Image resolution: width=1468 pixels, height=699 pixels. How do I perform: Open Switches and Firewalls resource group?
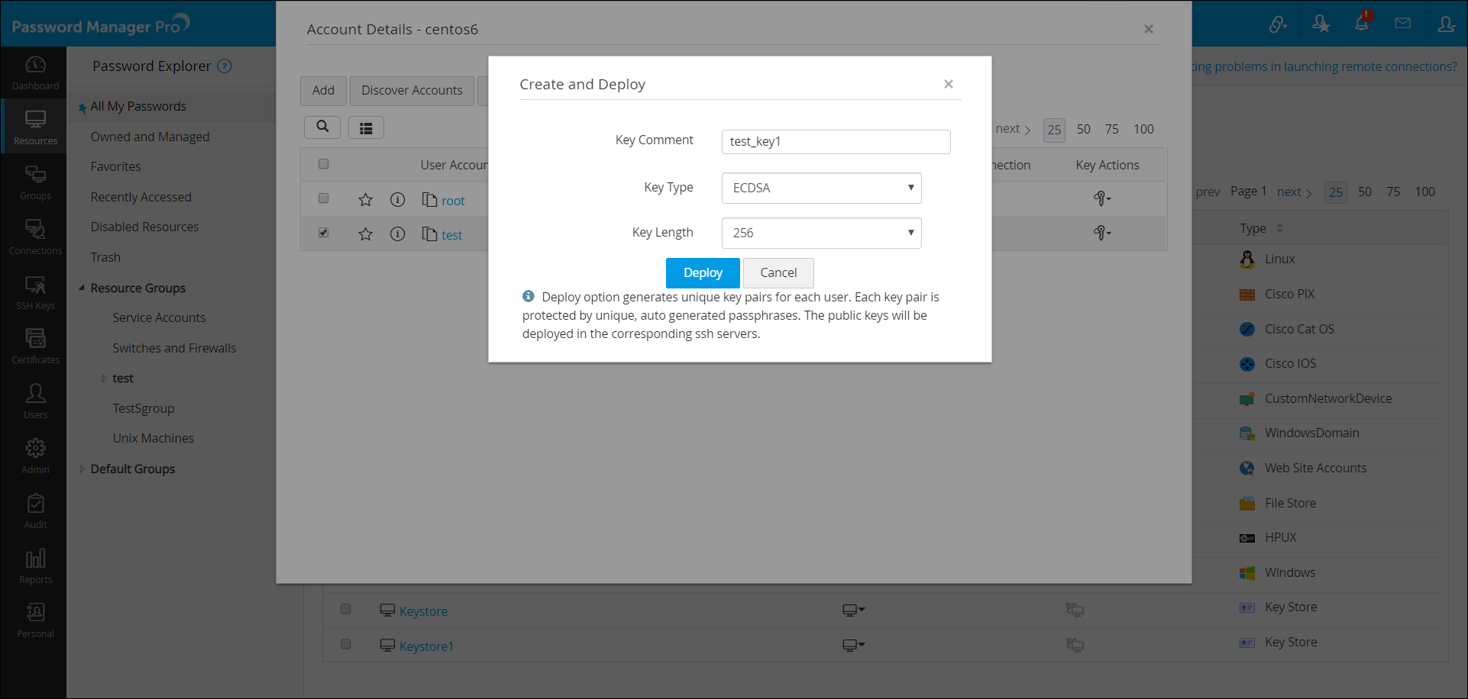coord(174,348)
